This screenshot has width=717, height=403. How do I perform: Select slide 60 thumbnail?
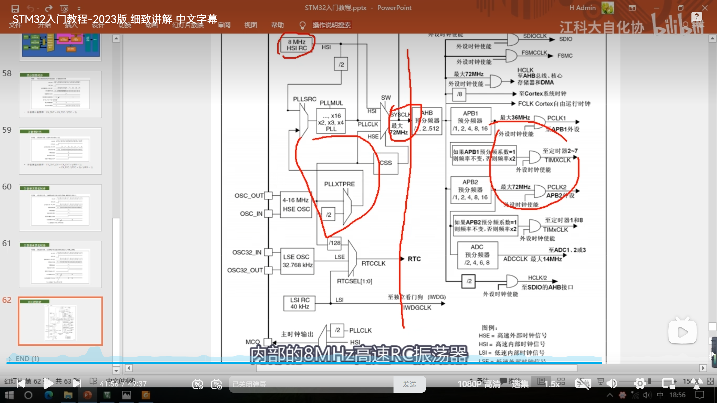60,208
